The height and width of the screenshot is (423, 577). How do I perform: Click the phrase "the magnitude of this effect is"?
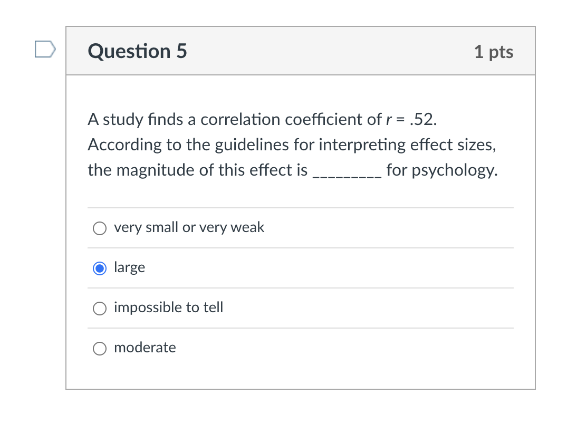[x=197, y=170]
